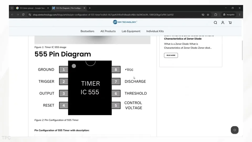This screenshot has width=252, height=142.
Task: Open the Bestsellers menu
Action: [x=87, y=31]
